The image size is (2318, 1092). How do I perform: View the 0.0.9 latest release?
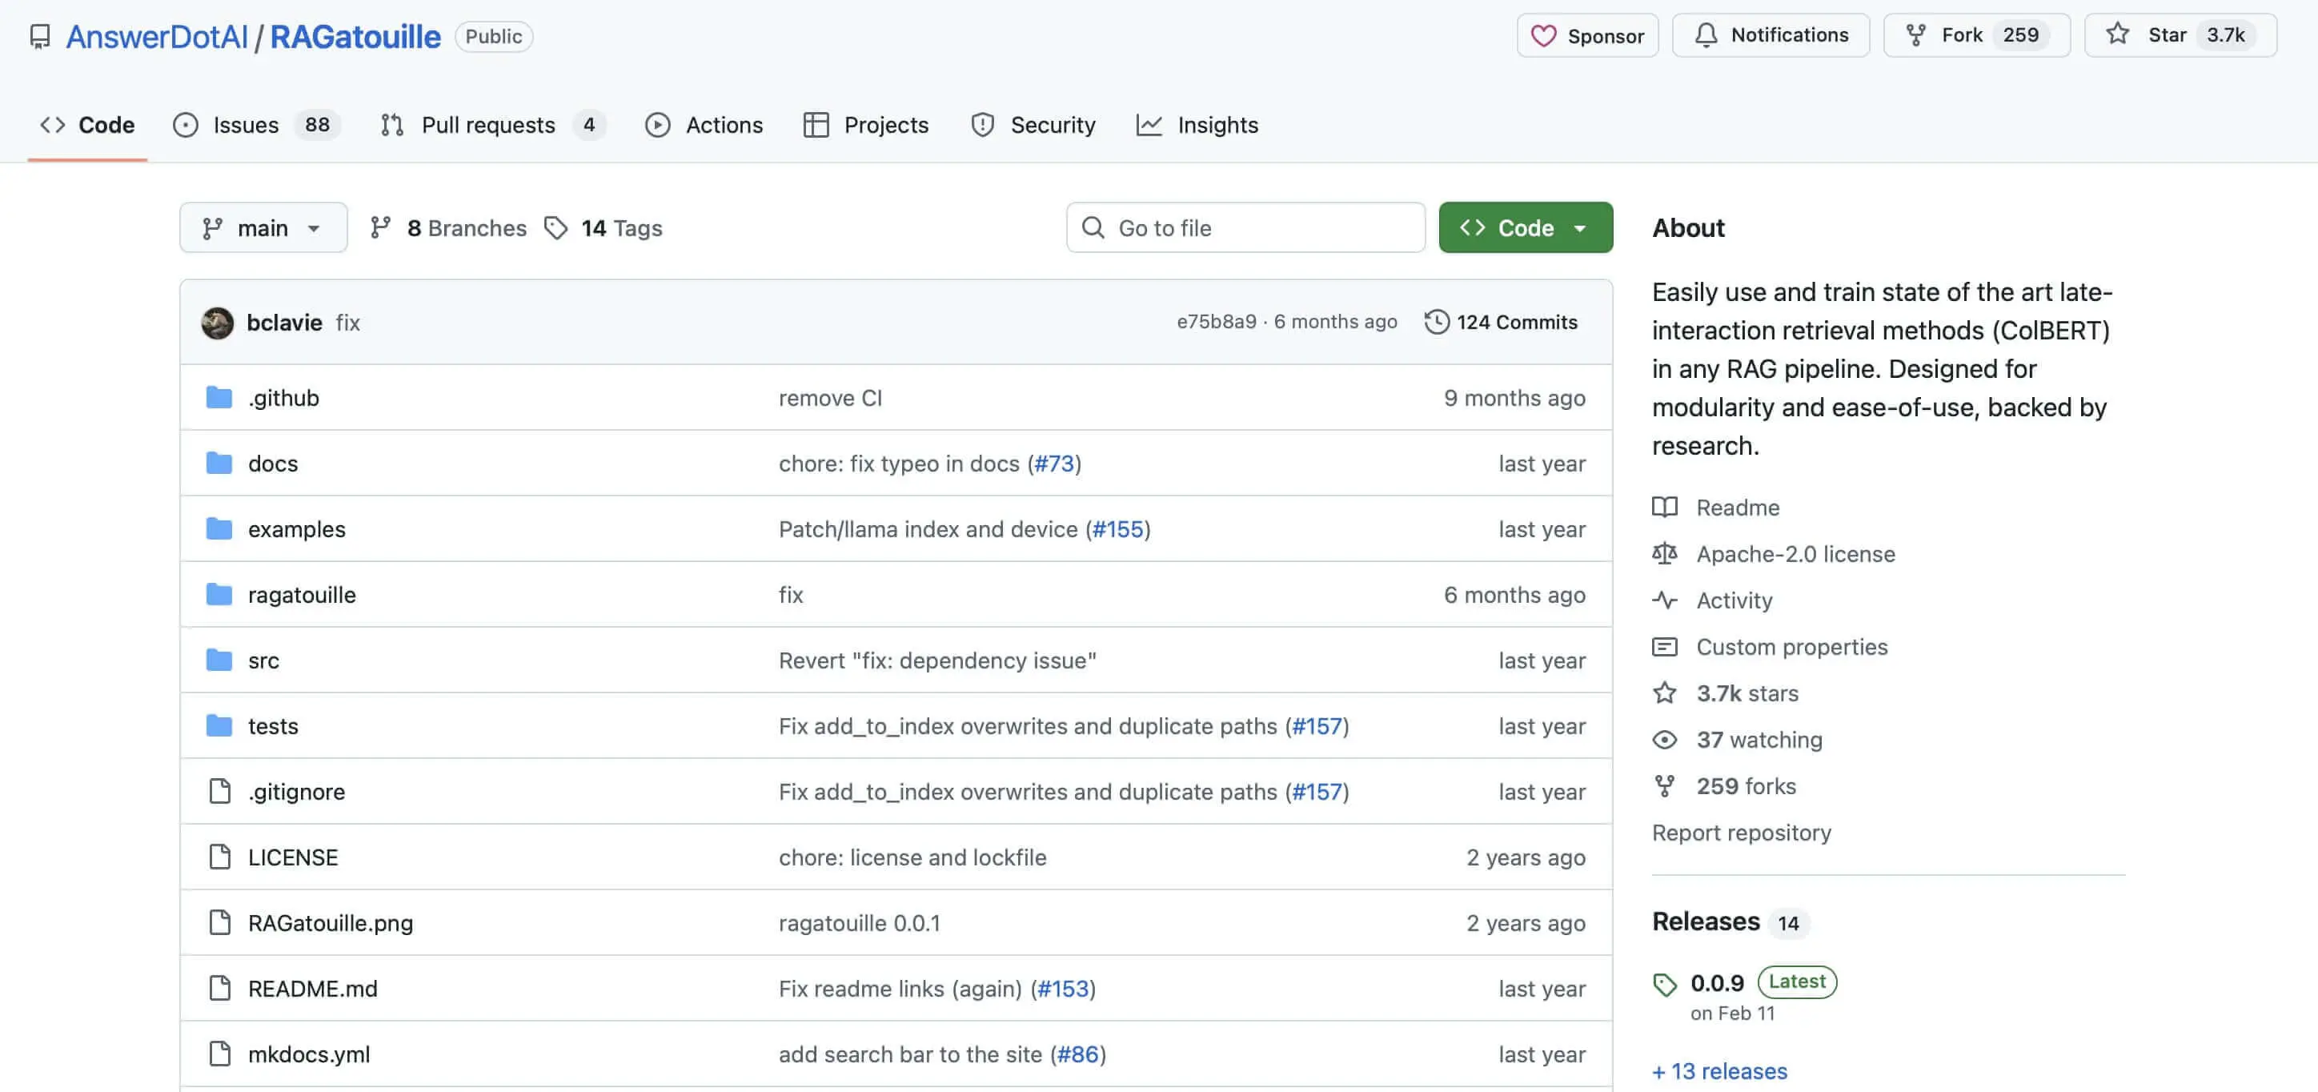click(x=1715, y=982)
